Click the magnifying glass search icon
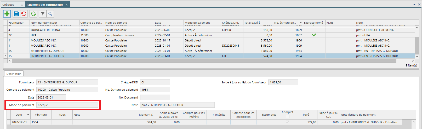The width and height of the screenshot is (422, 129). 50,14
